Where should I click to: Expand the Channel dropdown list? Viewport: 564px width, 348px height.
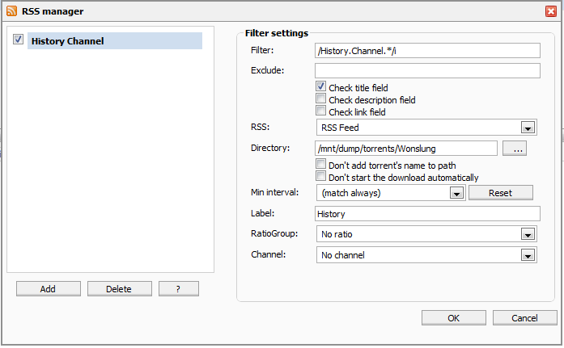pos(527,255)
